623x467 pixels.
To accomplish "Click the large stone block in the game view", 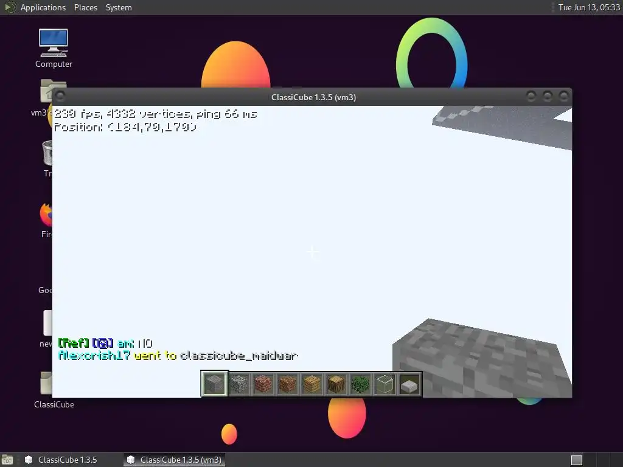I will point(482,358).
